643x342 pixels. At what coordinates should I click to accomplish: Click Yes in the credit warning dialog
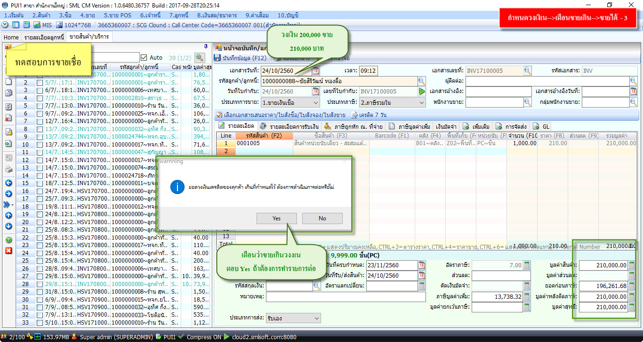pos(276,218)
